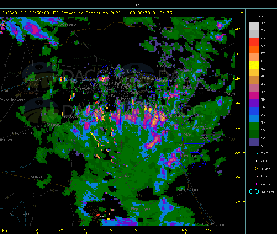Click the Lag.Llancanelo map label
Viewport: 277px width, 234px height.
19,214
